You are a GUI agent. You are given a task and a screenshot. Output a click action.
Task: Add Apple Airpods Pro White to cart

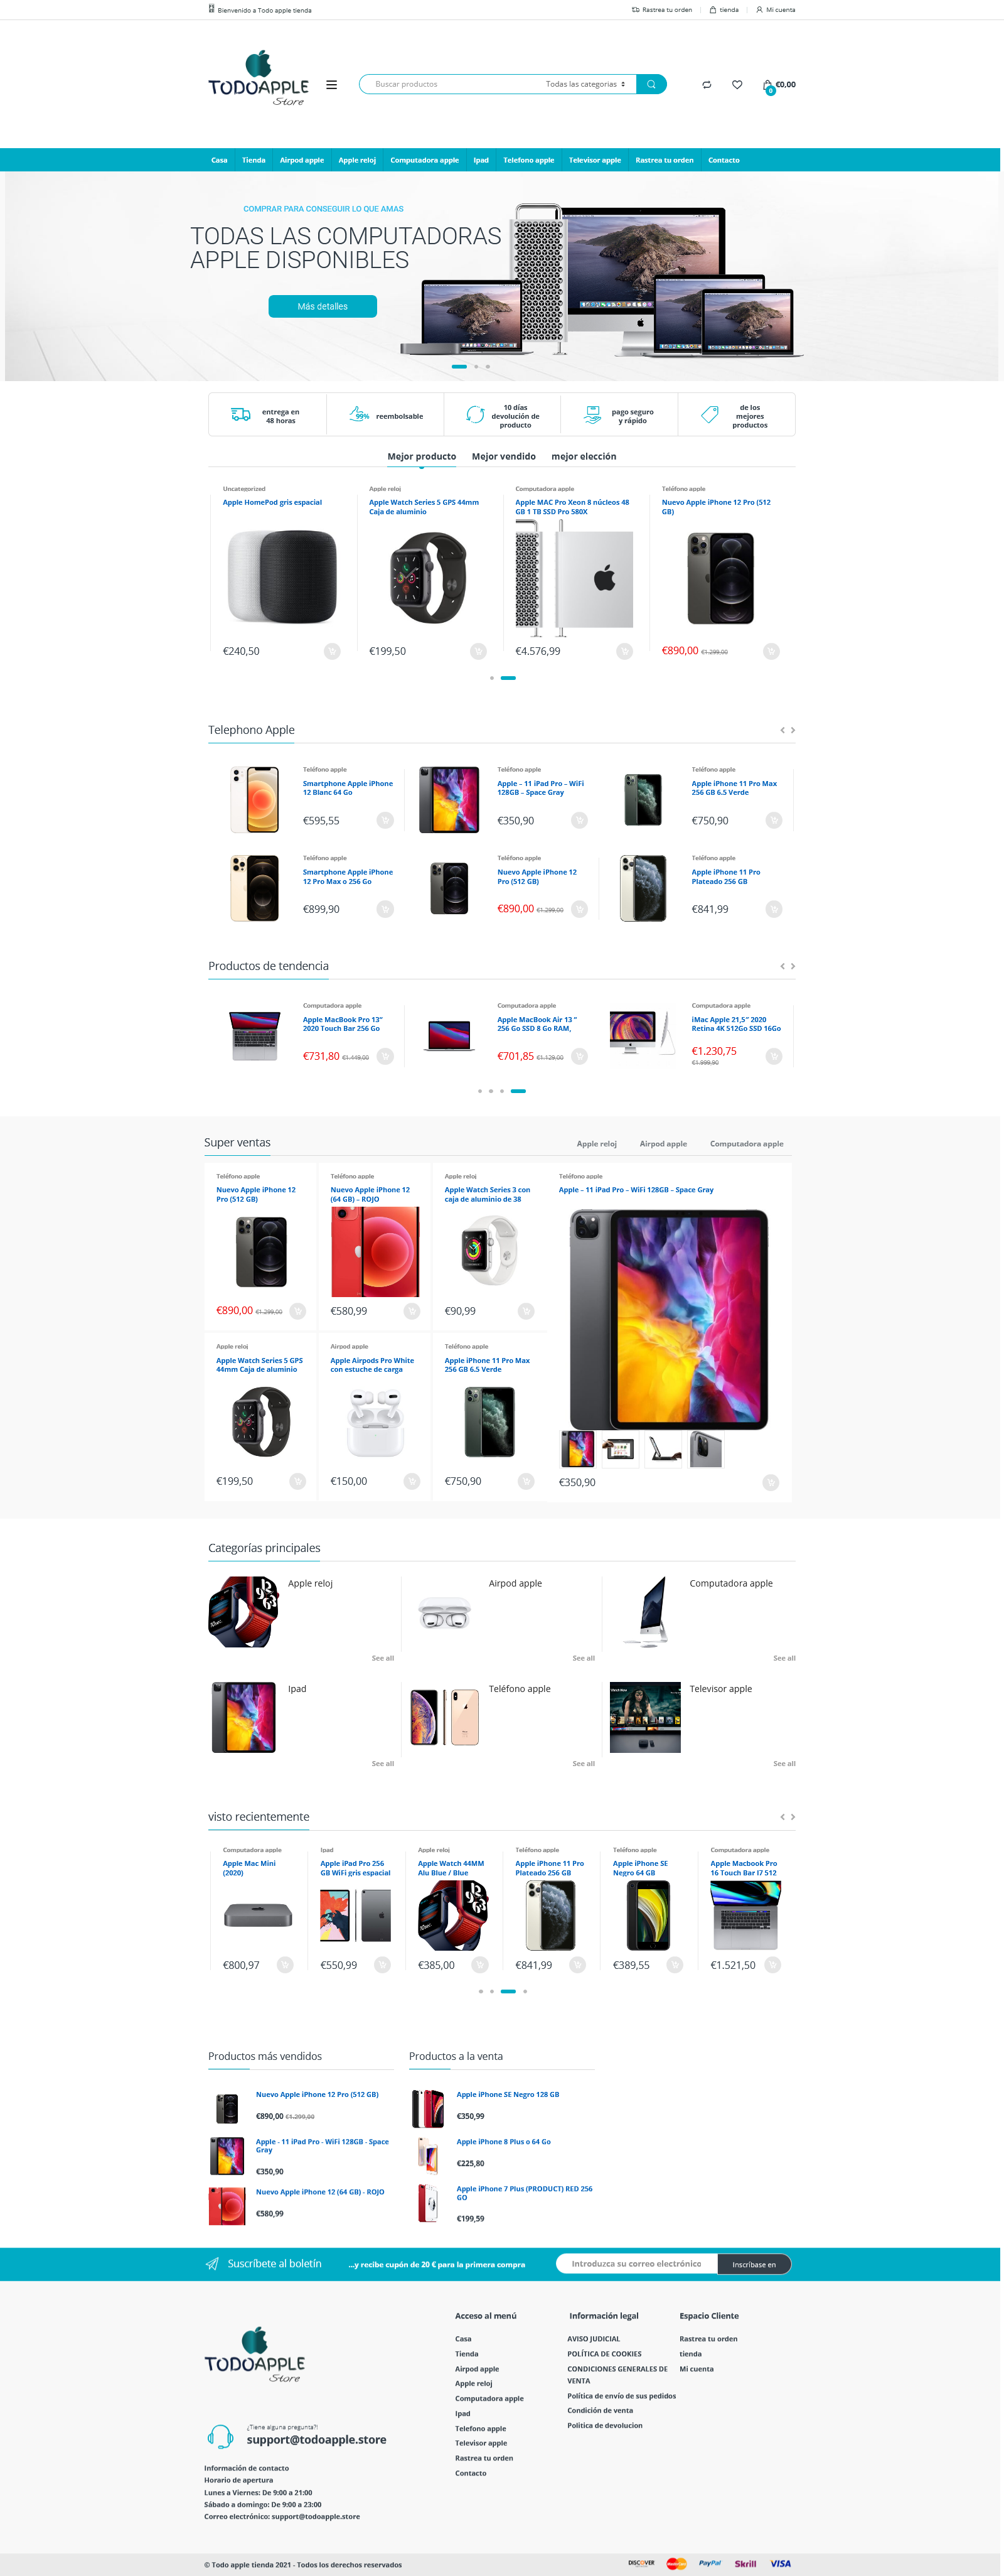coord(412,1482)
